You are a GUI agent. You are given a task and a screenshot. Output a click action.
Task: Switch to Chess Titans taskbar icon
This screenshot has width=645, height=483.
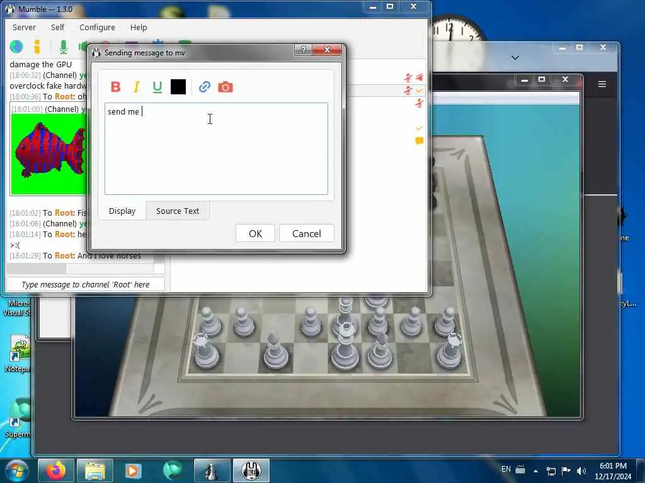[212, 470]
